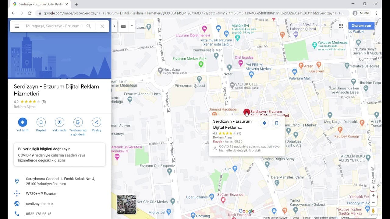The image size is (390, 219).
Task: Open a new browser tab
Action: coord(76,4)
